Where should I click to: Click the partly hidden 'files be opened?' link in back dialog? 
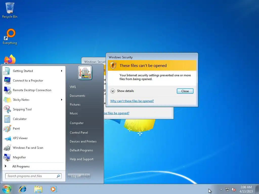click(x=117, y=113)
